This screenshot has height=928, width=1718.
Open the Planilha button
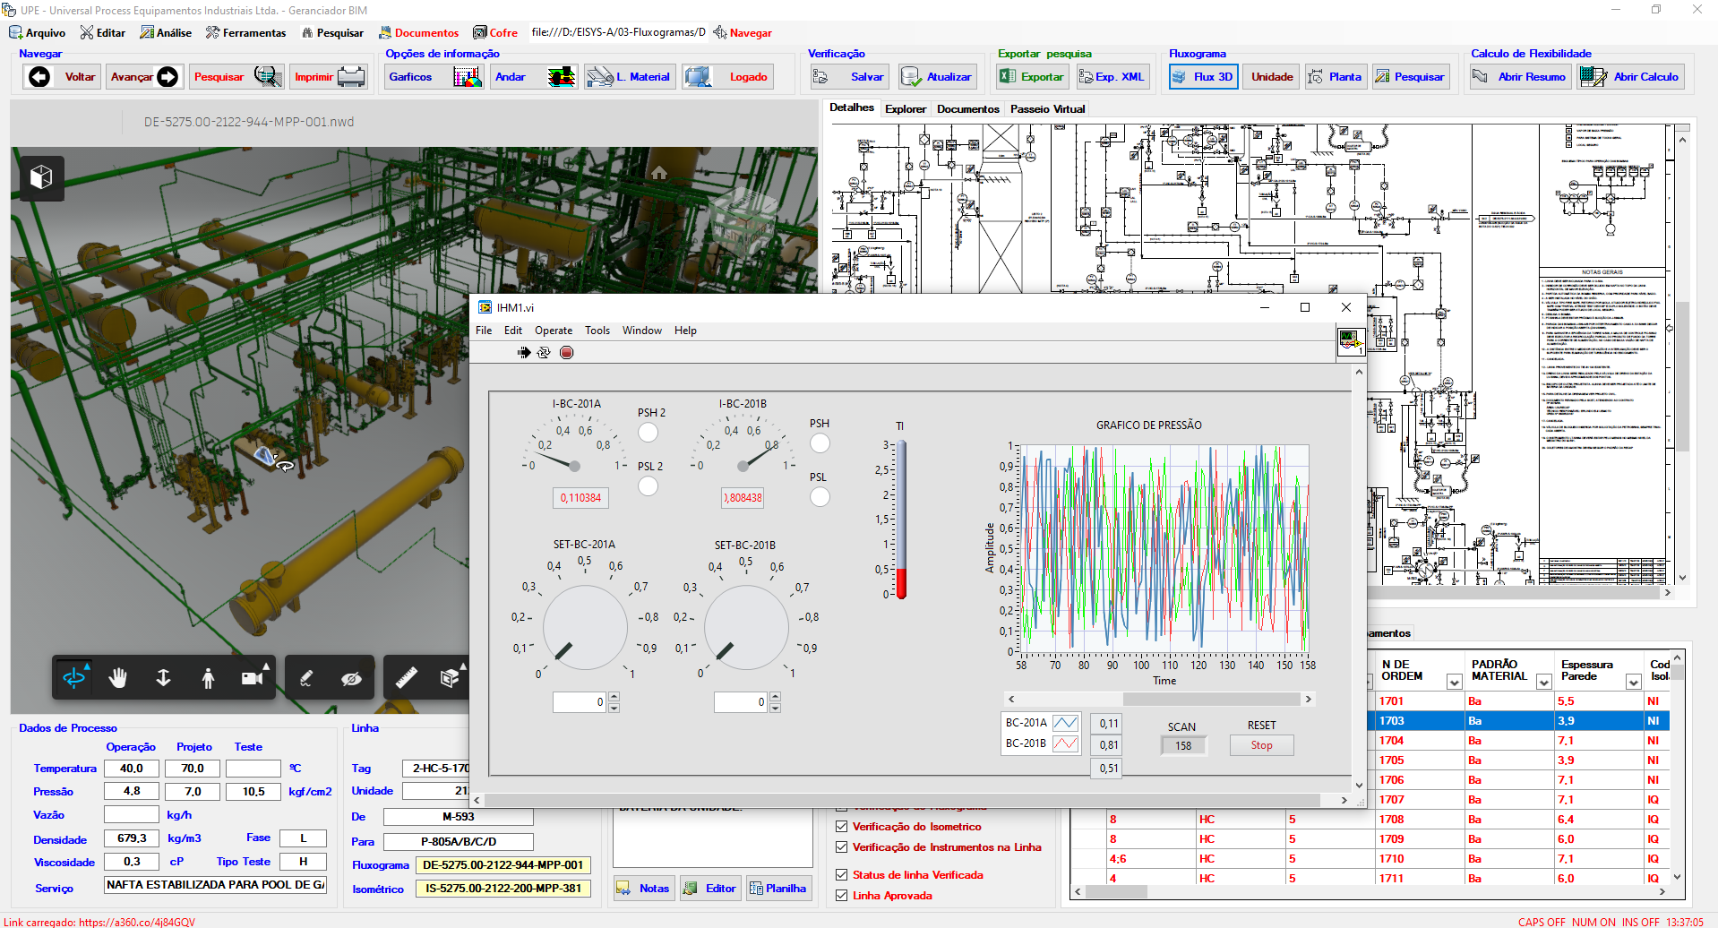click(x=778, y=889)
